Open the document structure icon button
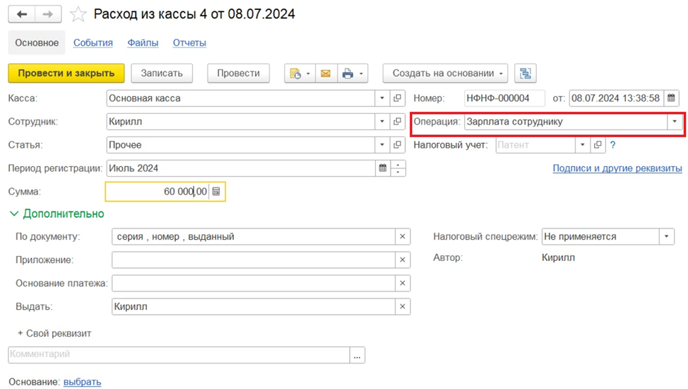The height and width of the screenshot is (389, 688). 525,74
